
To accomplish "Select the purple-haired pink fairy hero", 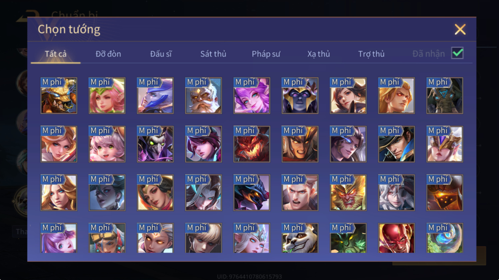I will [x=251, y=96].
